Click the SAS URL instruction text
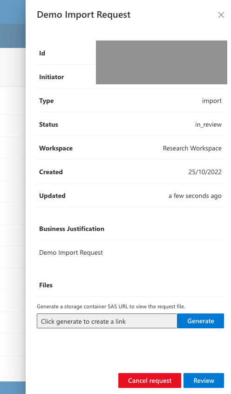 111,306
